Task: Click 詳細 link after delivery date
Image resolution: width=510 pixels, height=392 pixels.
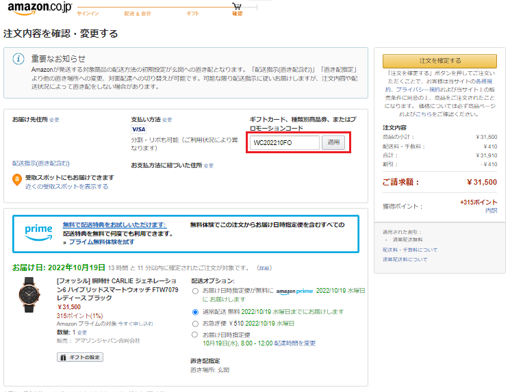Action: (x=264, y=268)
